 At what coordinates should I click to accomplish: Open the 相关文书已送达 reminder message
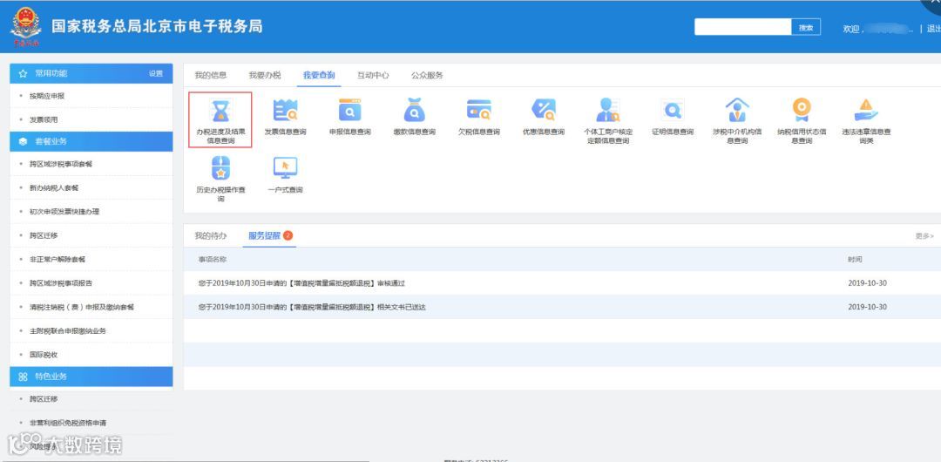(x=312, y=307)
